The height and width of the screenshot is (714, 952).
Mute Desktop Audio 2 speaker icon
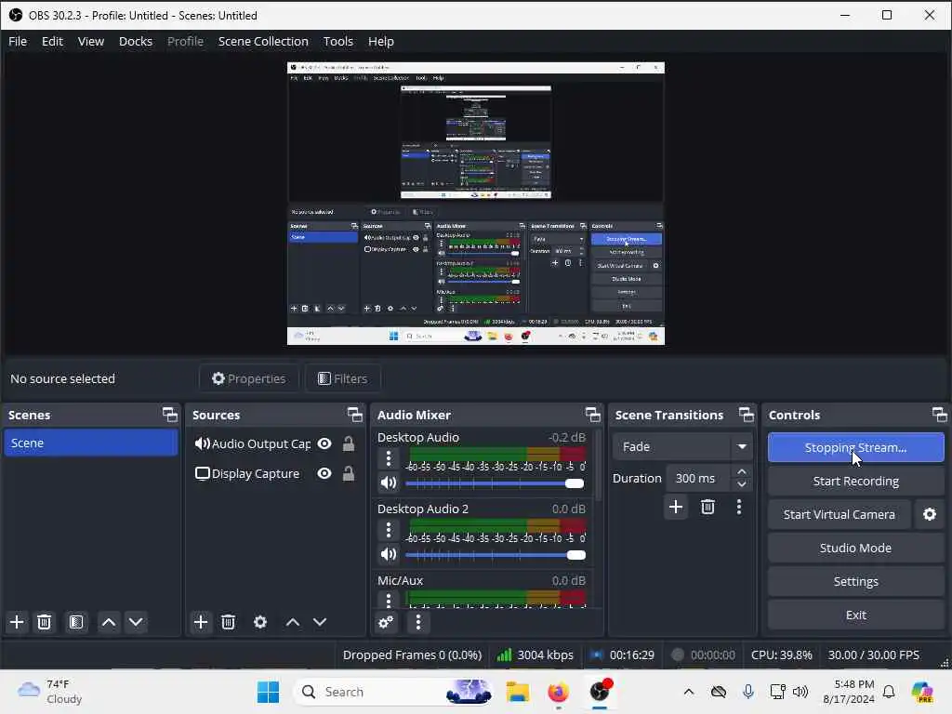[x=389, y=554]
